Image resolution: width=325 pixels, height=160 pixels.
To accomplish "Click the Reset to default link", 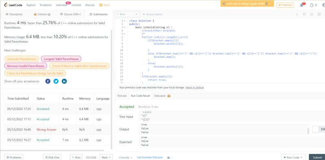I will 195,87.
